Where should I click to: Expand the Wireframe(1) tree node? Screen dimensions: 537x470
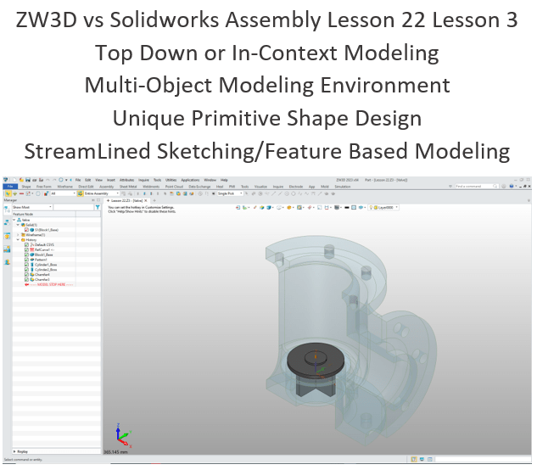[x=17, y=233]
